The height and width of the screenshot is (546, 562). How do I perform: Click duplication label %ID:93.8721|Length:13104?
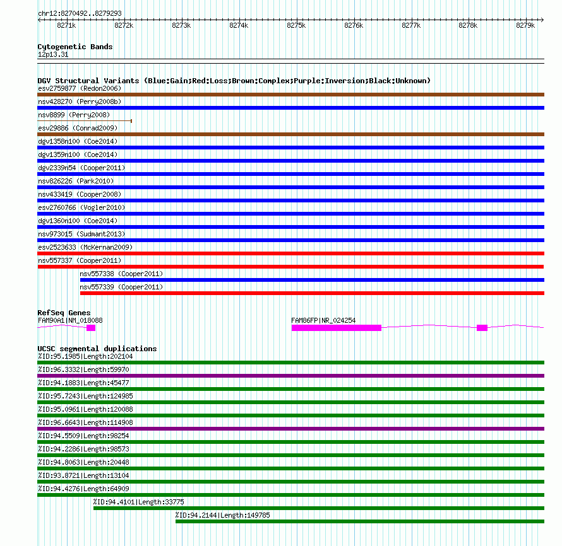(x=83, y=475)
